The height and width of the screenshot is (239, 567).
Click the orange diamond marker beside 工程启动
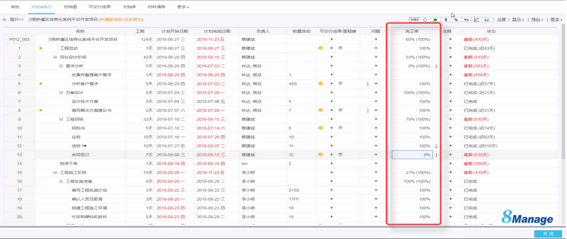point(41,48)
